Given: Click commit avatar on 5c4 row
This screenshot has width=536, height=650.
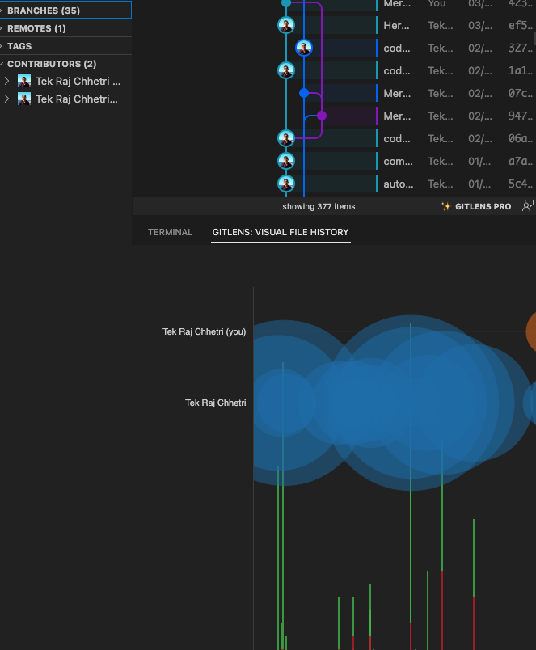Looking at the screenshot, I should tap(286, 184).
